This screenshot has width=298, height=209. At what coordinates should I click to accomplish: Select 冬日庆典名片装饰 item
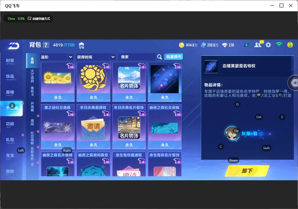coord(129,127)
